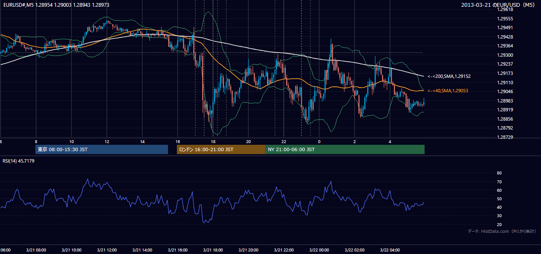Open the データ: HistData.com source credit
Image resolution: width=541 pixels, height=254 pixels.
(x=502, y=231)
